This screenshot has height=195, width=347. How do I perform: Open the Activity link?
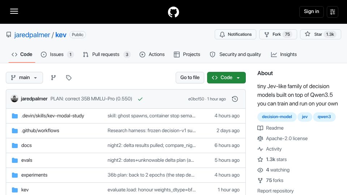point(270,149)
